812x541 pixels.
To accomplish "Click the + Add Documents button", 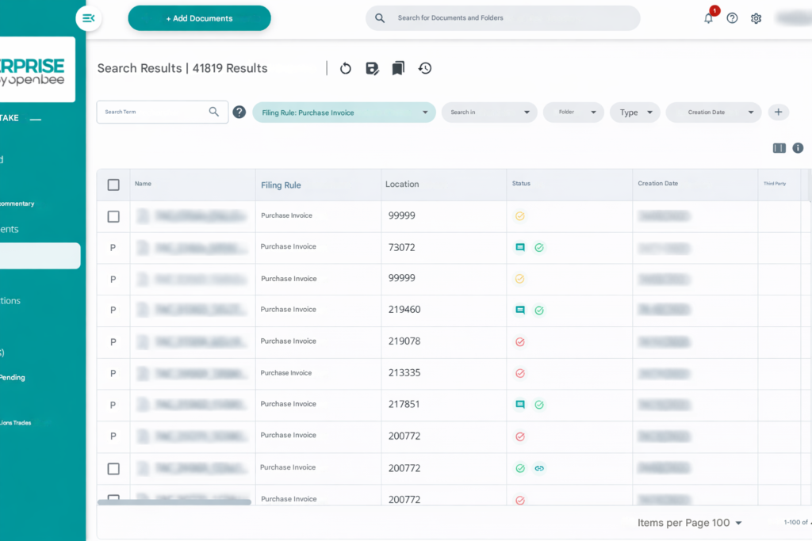I will click(199, 18).
